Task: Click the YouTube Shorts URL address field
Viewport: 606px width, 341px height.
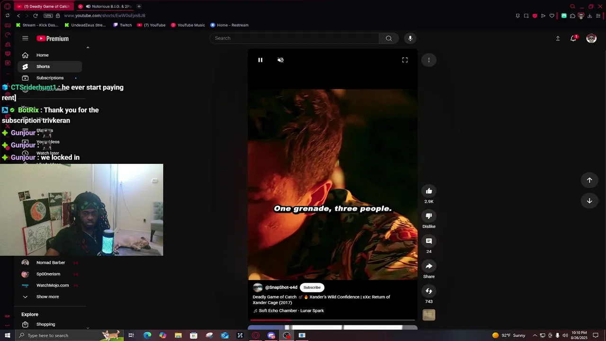Action: (105, 16)
